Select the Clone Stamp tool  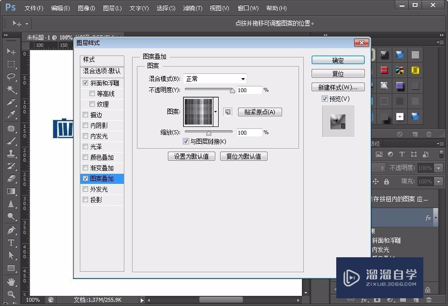pyautogui.click(x=11, y=153)
